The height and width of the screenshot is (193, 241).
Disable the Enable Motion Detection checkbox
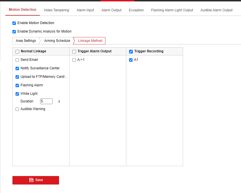tap(14, 23)
